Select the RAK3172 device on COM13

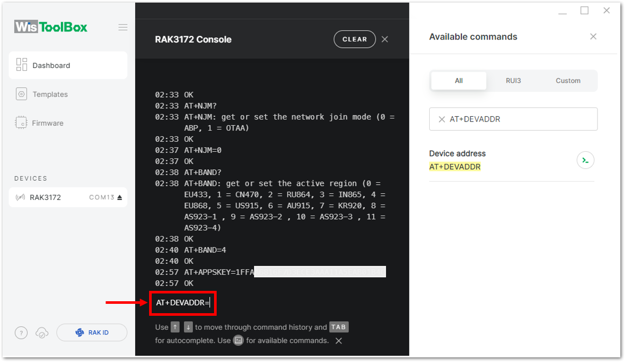68,197
